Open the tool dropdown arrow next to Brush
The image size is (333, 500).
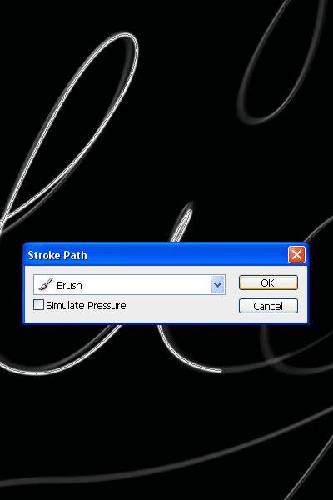[217, 284]
